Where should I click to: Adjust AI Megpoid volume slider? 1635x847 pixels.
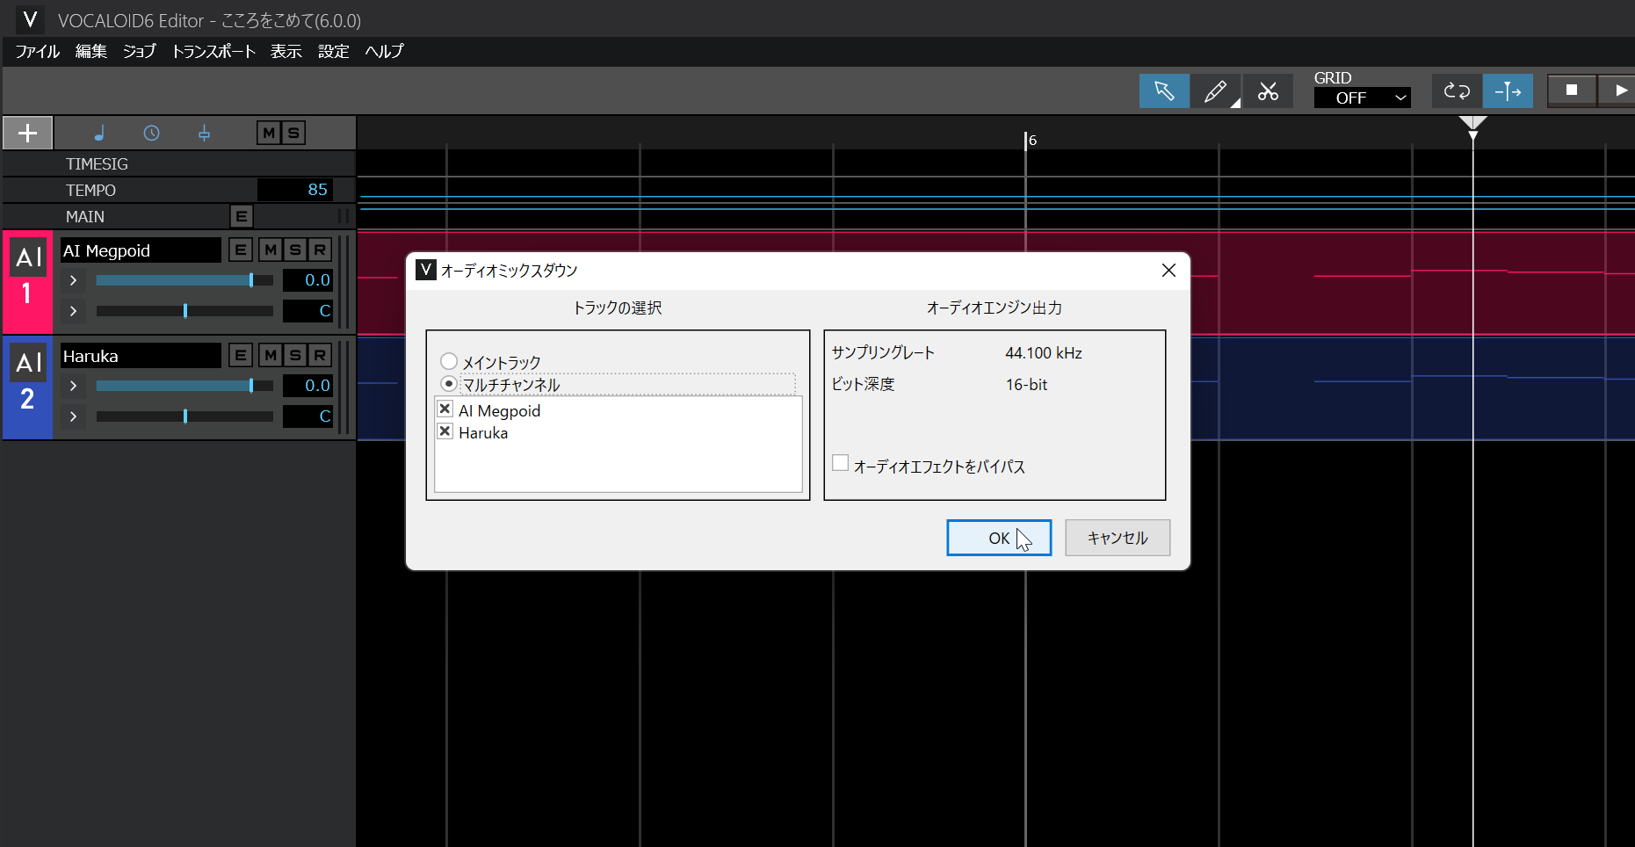click(184, 280)
